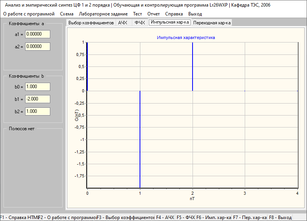The image size is (307, 221).
Task: Click the 'nT' x-axis label
Action: click(192, 199)
